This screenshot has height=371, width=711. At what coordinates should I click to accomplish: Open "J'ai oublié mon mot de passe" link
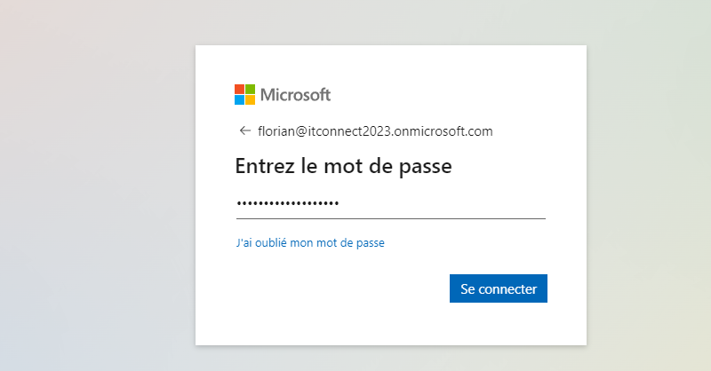coord(310,242)
